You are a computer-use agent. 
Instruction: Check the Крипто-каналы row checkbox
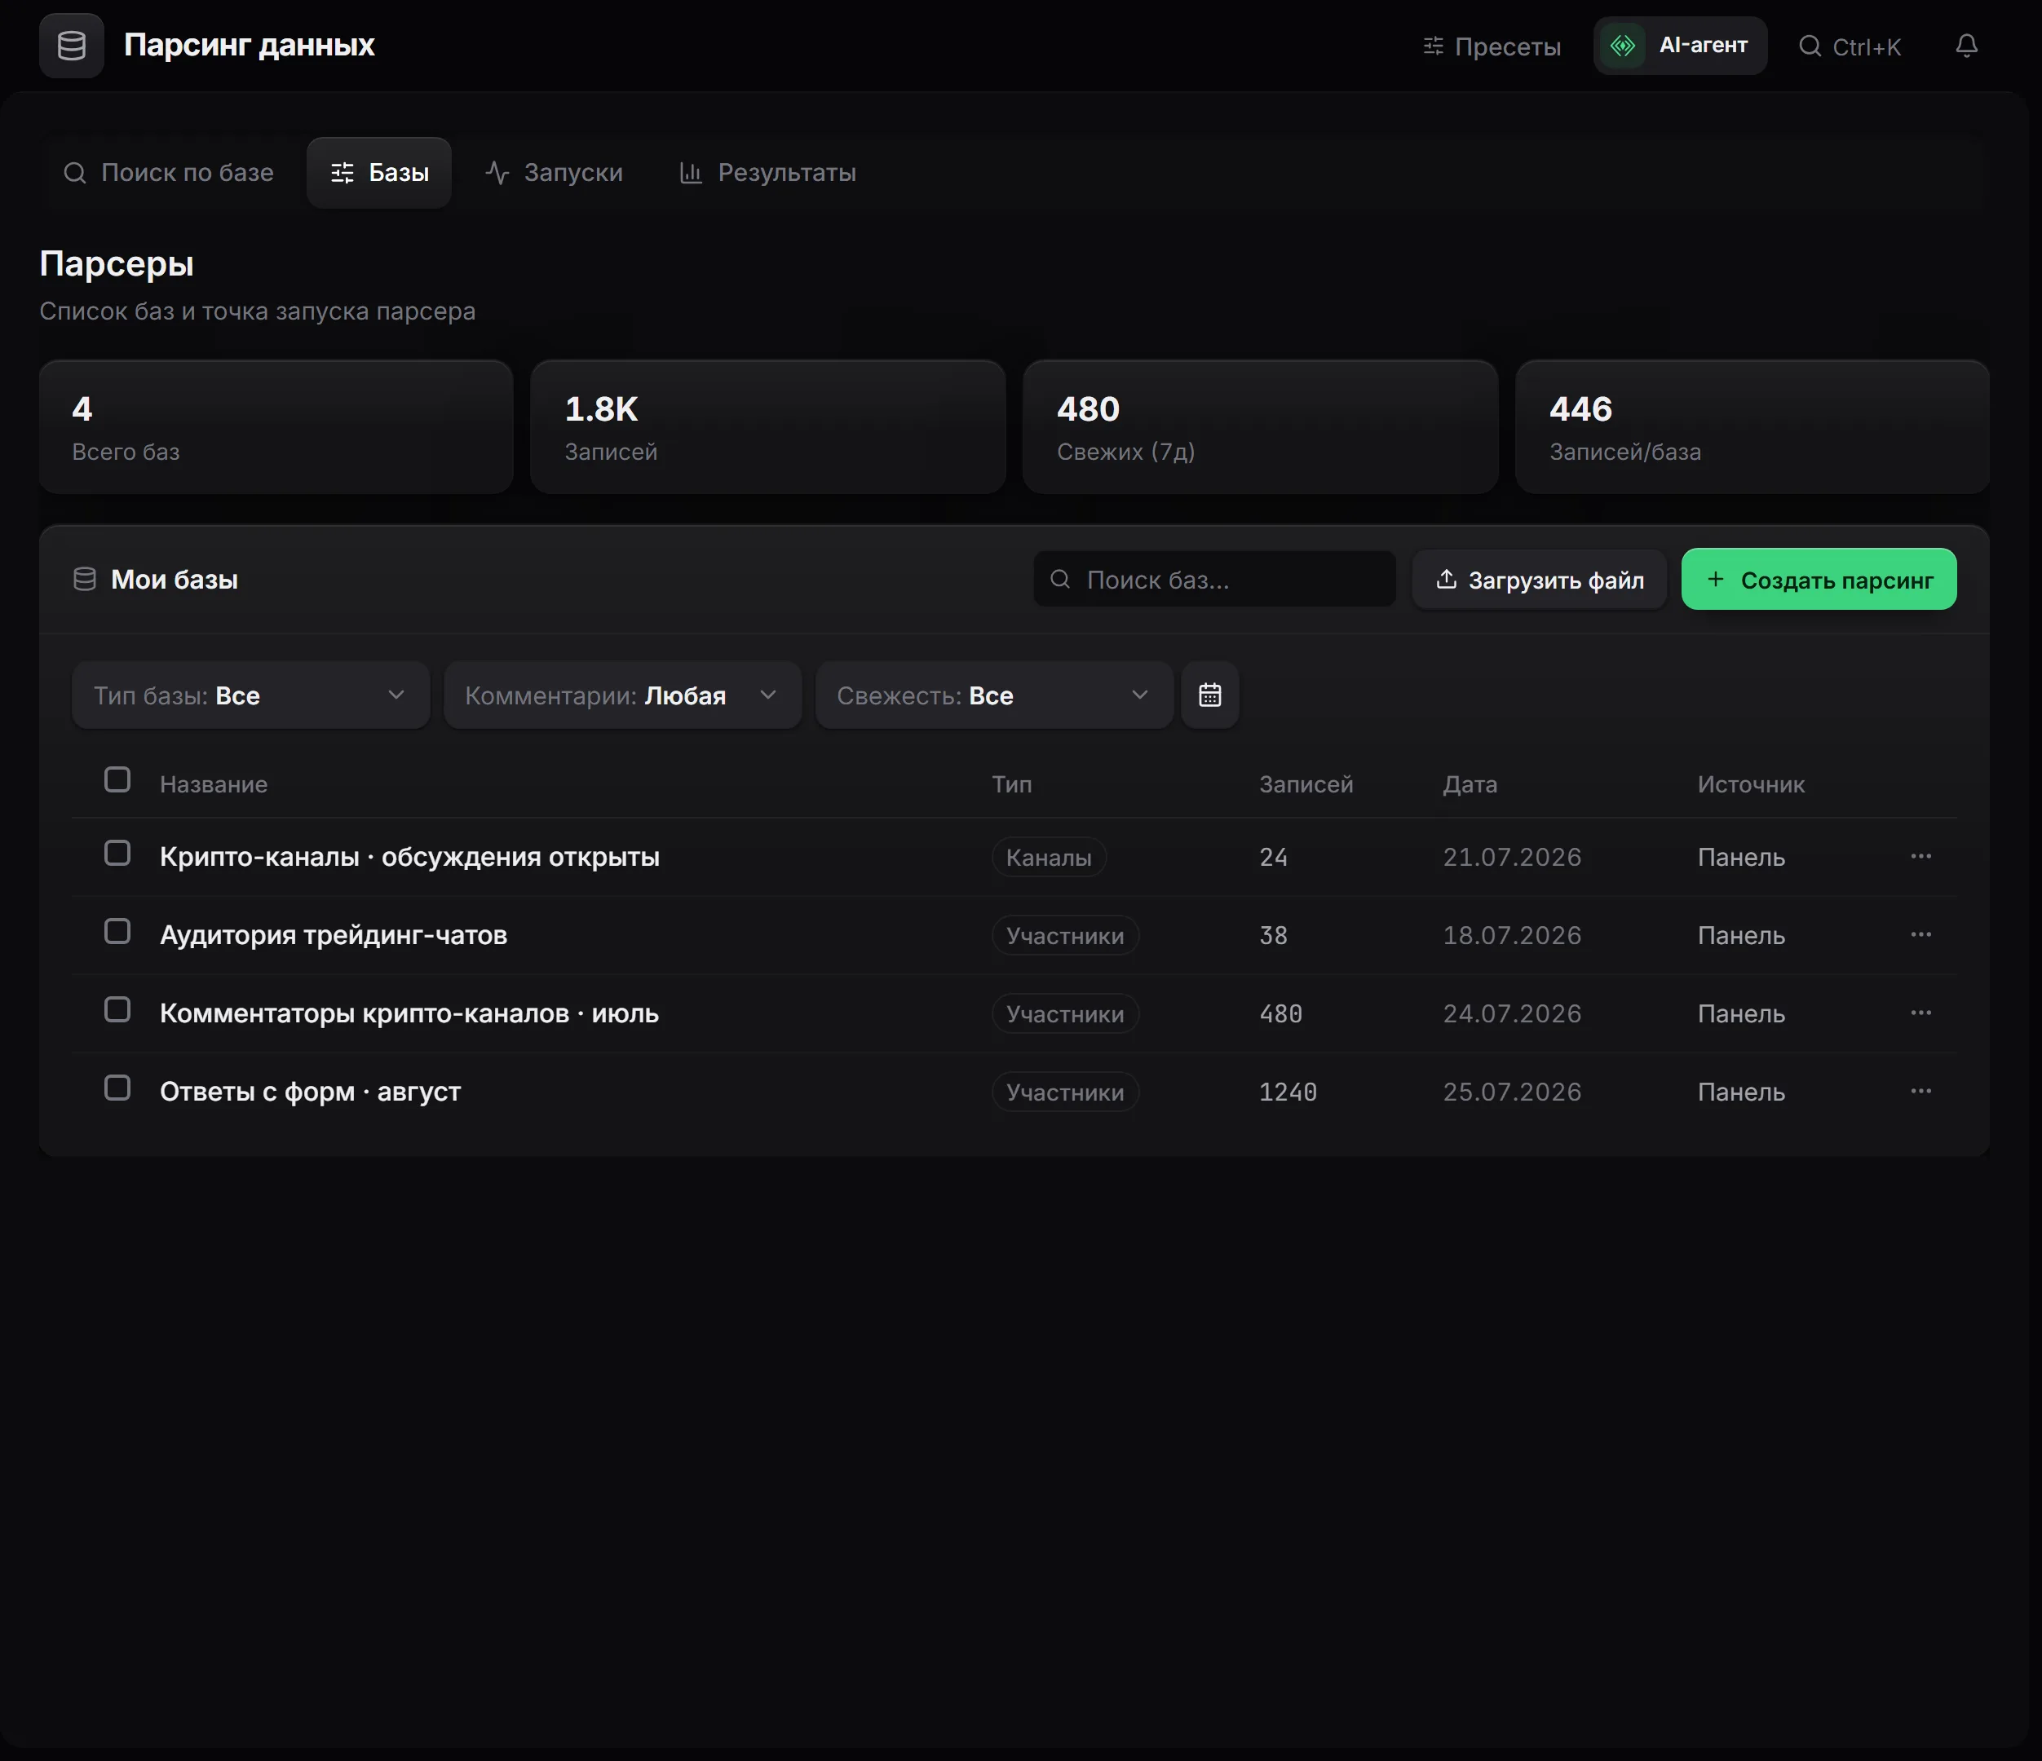(117, 853)
